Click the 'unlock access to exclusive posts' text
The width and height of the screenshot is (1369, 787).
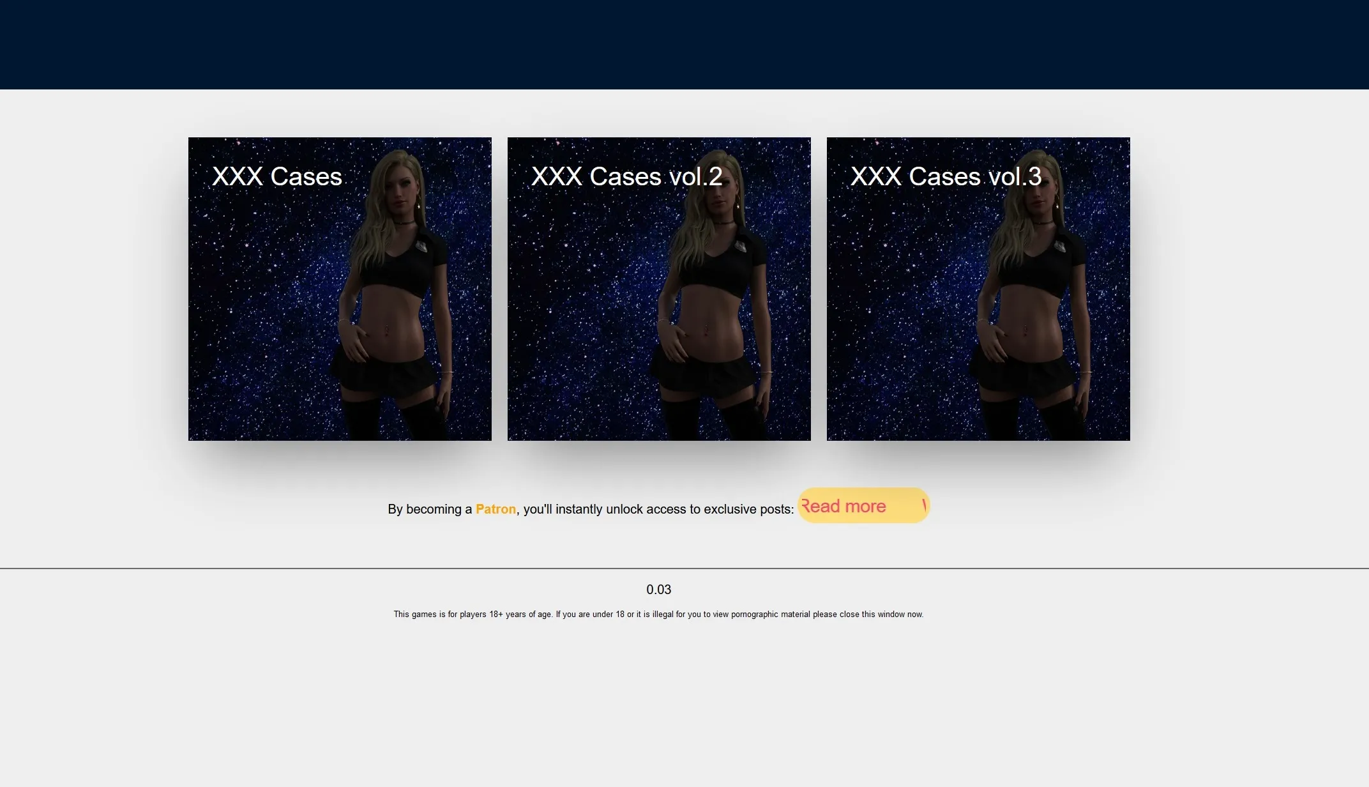coord(700,509)
